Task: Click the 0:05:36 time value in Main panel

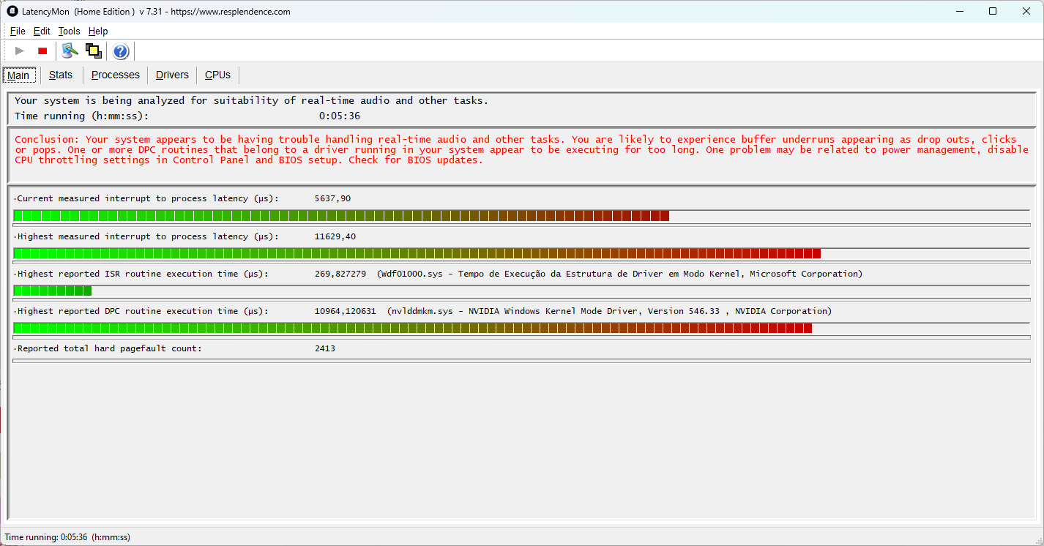Action: pyautogui.click(x=340, y=116)
